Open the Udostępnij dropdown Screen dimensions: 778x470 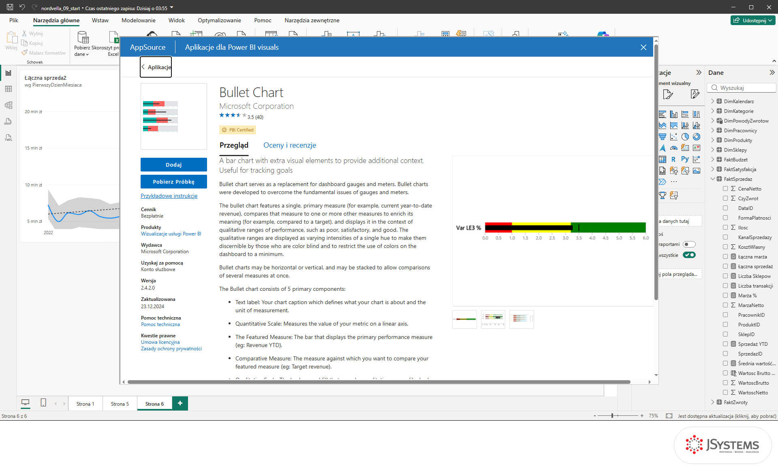click(753, 20)
